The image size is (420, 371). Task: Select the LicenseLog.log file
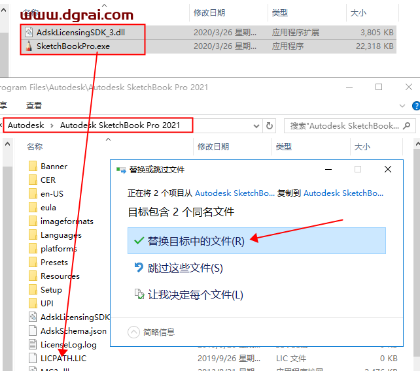[68, 344]
